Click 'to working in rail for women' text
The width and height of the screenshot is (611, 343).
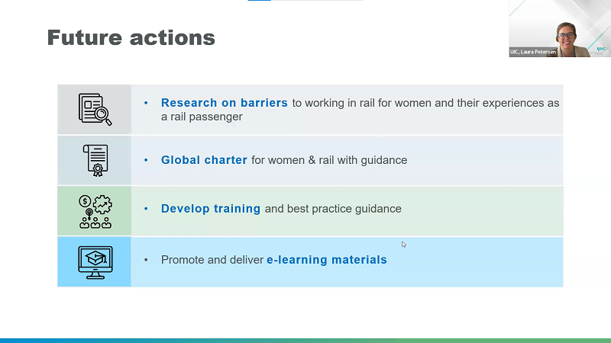[x=361, y=103]
